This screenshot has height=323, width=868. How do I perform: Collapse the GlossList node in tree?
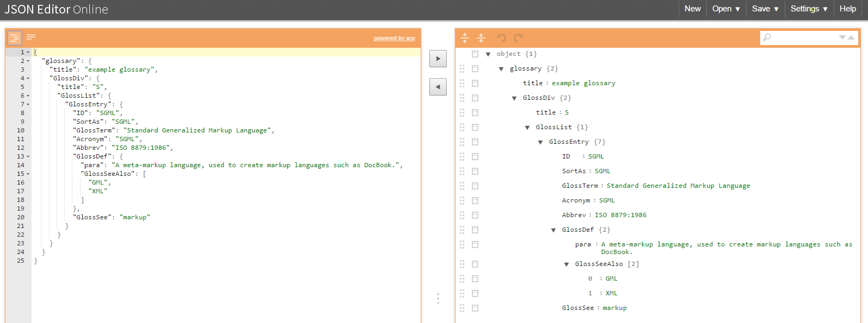(x=527, y=128)
